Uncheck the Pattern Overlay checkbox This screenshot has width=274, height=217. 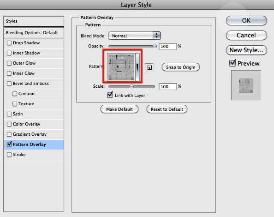tap(9, 144)
